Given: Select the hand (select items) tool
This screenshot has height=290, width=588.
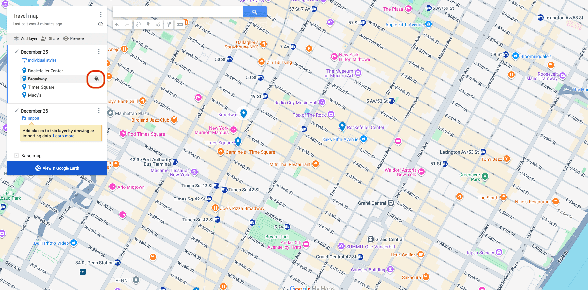Looking at the screenshot, I should pyautogui.click(x=138, y=24).
